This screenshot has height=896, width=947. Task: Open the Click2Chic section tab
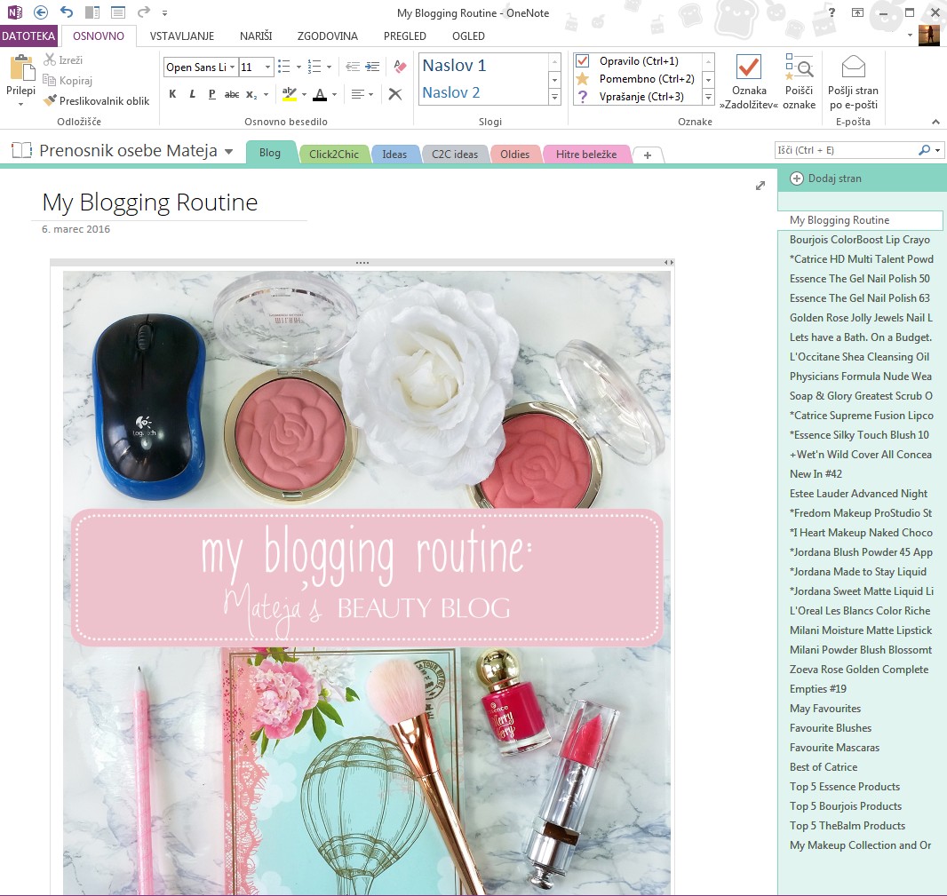pyautogui.click(x=334, y=154)
